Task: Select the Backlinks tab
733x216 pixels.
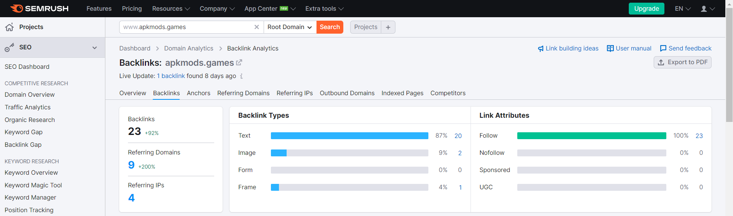Action: pyautogui.click(x=166, y=93)
